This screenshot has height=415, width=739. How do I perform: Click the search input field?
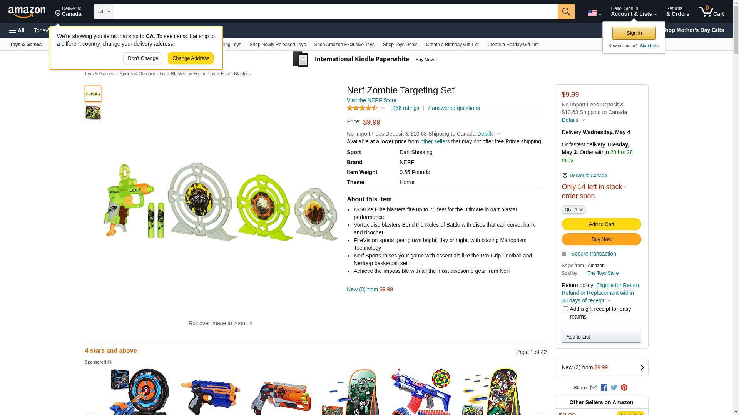[x=336, y=12]
